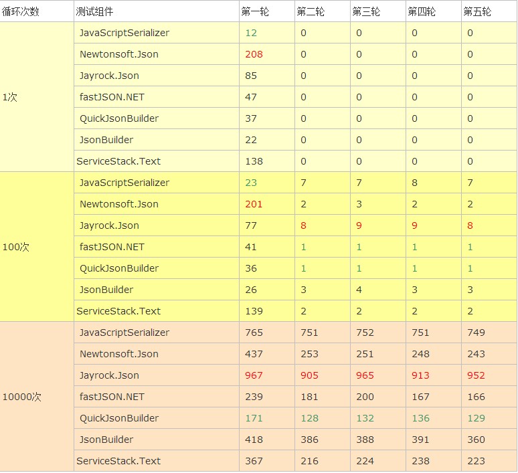Click value 26 in JsonBuilder row
Screen dimensions: 518x473
tap(251, 290)
